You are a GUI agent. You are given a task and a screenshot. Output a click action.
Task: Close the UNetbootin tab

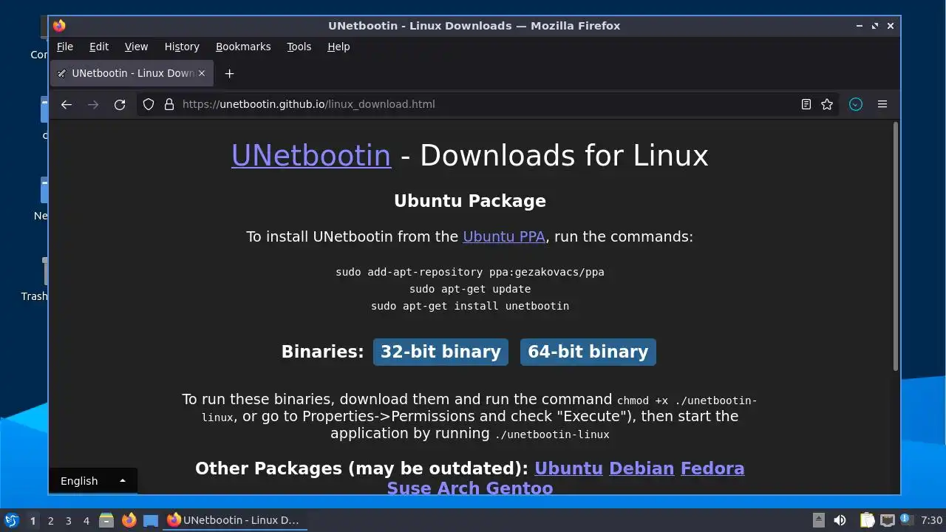point(202,73)
